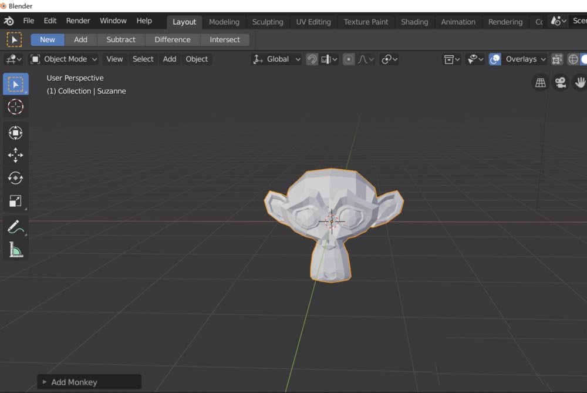
Task: Select the Measure tool
Action: click(15, 249)
